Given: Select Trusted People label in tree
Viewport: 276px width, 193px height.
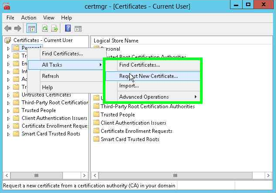Looking at the screenshot, I should 39,110.
